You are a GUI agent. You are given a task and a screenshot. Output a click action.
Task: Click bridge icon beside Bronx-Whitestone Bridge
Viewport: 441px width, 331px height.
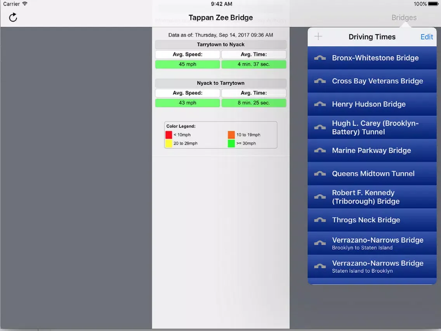(x=320, y=58)
